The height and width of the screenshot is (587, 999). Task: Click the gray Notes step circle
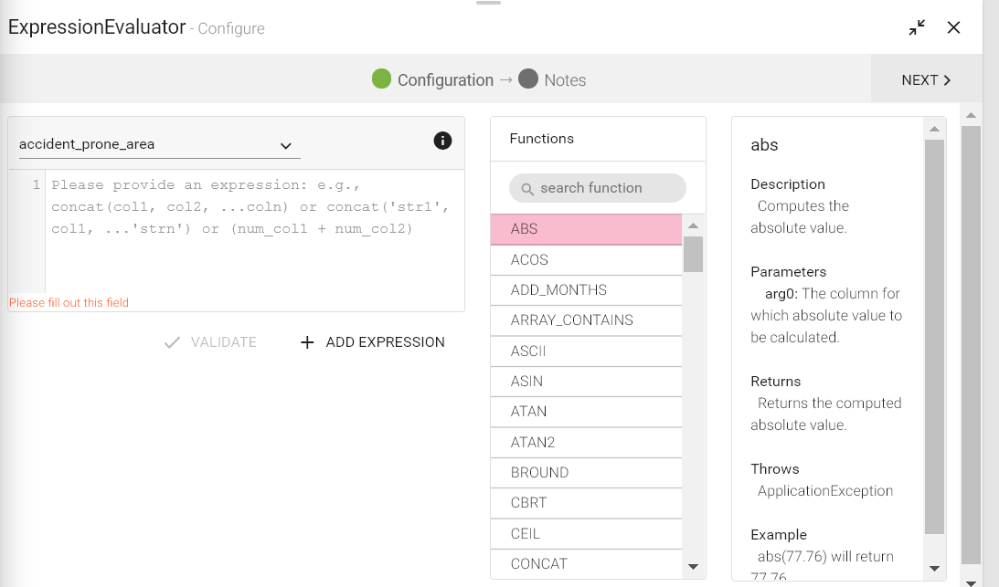[528, 79]
